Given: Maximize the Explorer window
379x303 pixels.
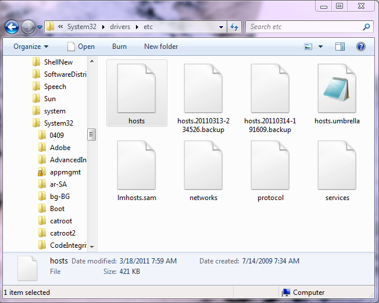Looking at the screenshot, I should [x=339, y=6].
